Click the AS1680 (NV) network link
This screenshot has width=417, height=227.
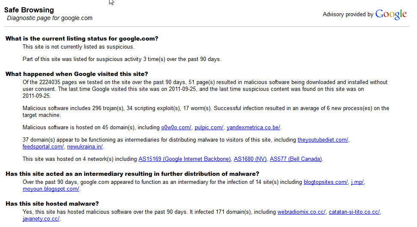250,159
